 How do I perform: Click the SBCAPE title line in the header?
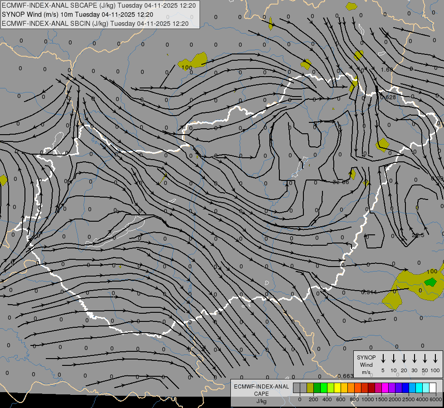[x=99, y=5]
